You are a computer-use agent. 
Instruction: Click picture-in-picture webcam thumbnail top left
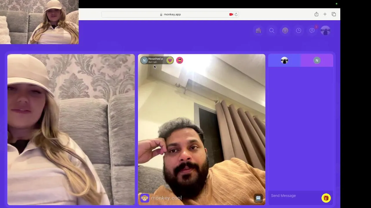point(39,22)
